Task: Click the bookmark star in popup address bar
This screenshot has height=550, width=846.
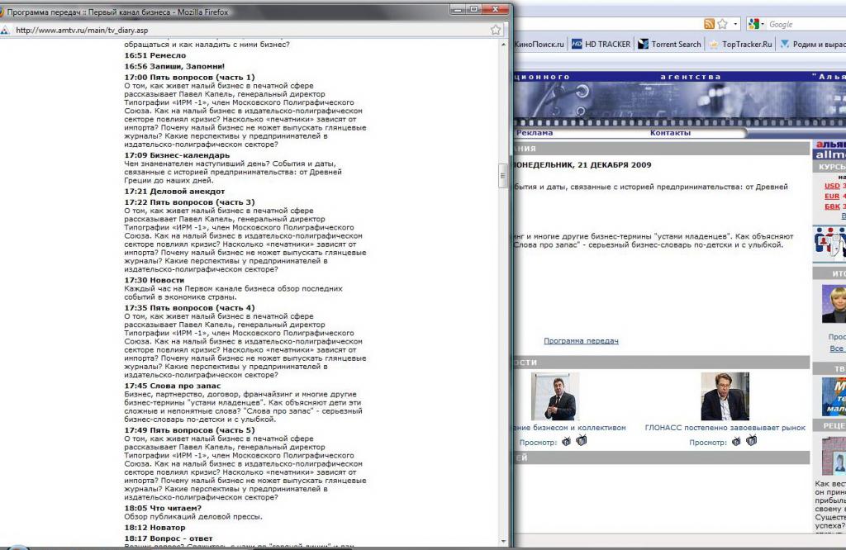Action: coord(496,30)
